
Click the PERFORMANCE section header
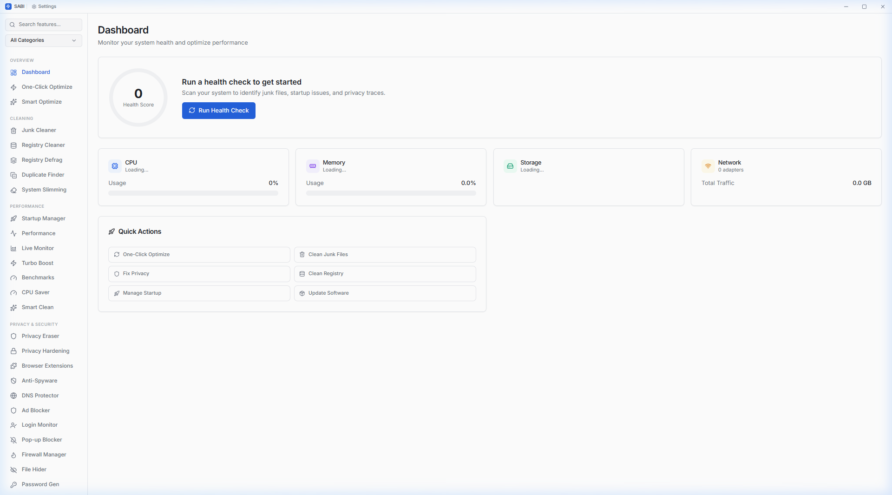click(27, 206)
